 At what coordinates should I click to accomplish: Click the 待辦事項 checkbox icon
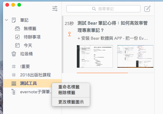click(x=17, y=37)
